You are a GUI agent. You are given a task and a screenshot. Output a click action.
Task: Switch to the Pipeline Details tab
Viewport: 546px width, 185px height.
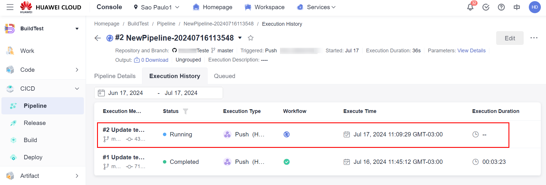pos(115,76)
